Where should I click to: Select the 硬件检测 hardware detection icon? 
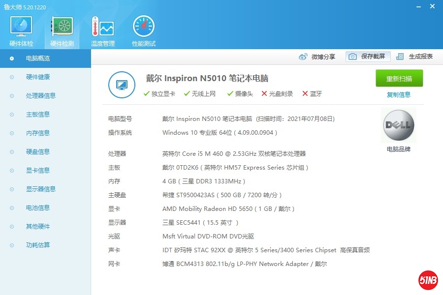point(62,27)
